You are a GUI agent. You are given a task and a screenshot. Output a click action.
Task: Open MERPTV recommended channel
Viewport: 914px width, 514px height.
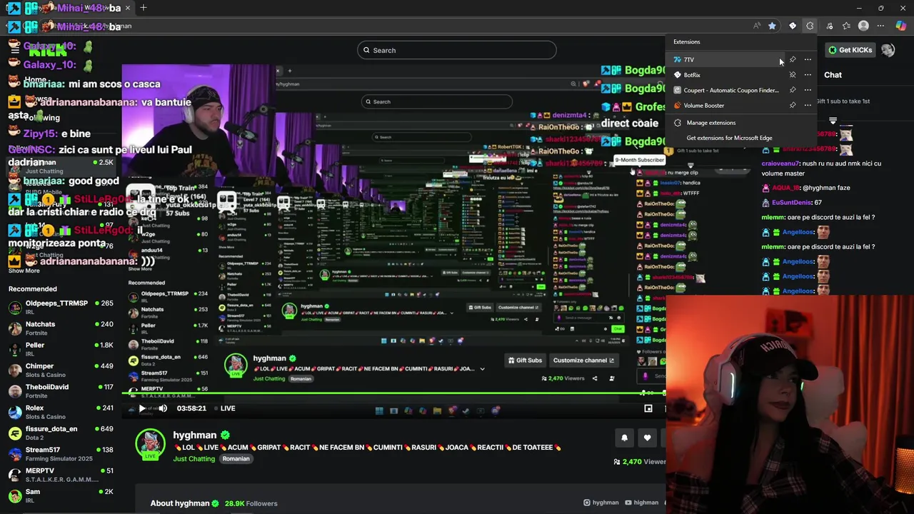click(x=61, y=475)
